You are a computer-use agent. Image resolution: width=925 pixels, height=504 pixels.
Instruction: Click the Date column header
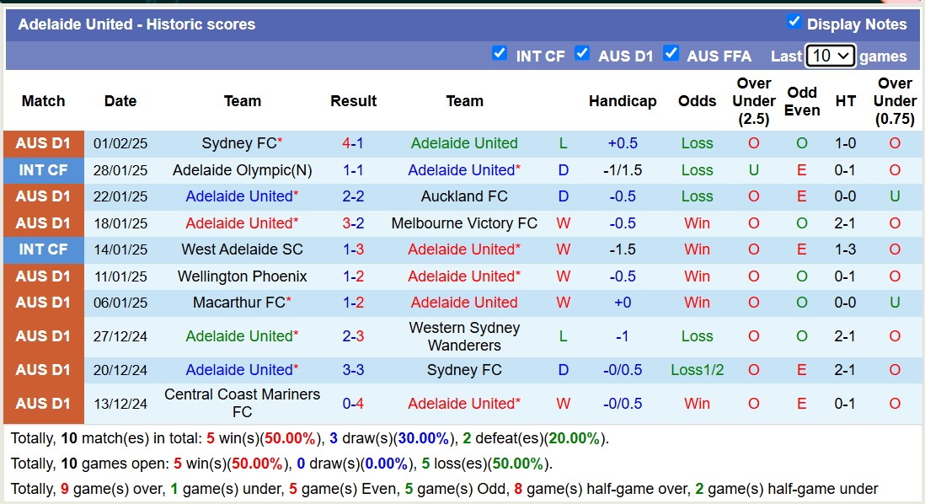coord(120,100)
